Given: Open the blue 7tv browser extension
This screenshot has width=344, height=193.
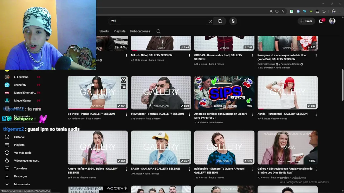Looking at the screenshot, I should coord(304,11).
